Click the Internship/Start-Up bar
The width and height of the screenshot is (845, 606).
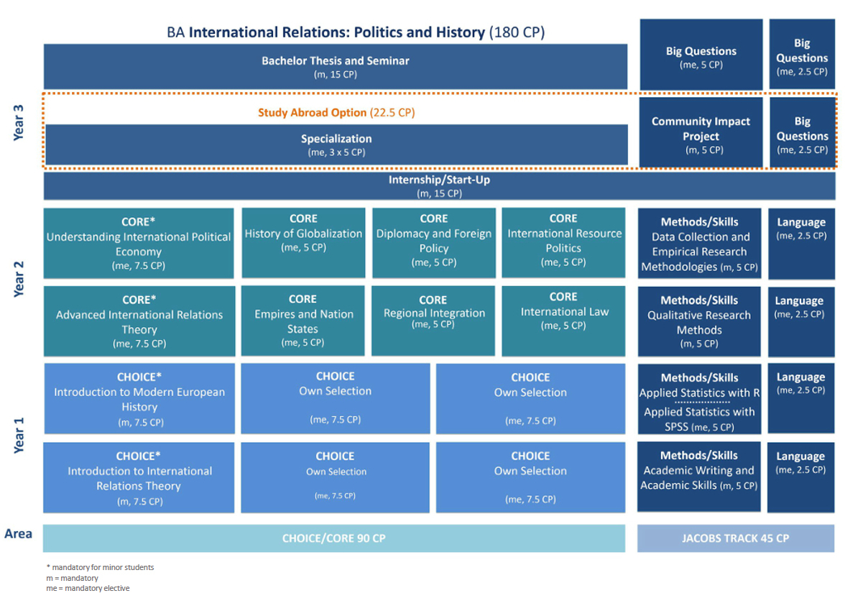[439, 186]
